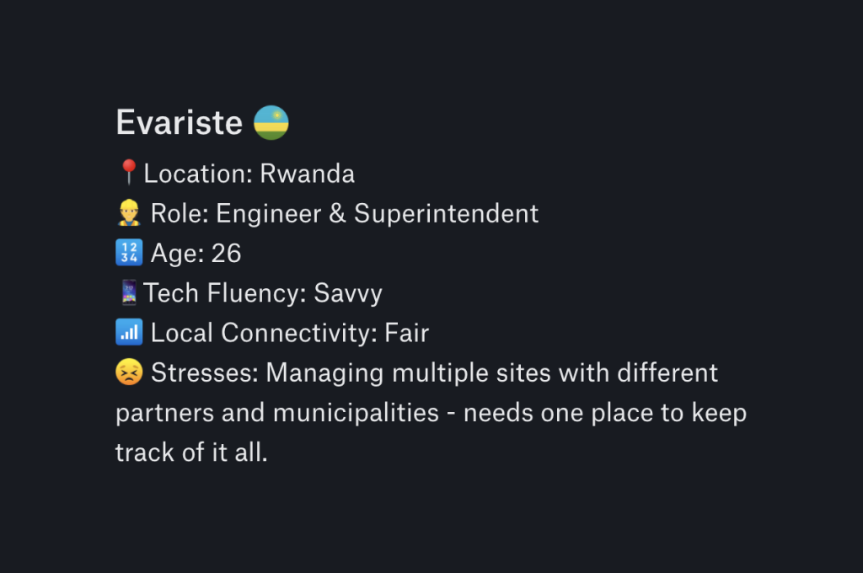Screen dimensions: 863x573
Task: Click Role: Engineer & Superintendent text
Action: 345,213
